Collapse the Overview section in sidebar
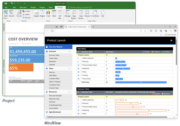This screenshot has height=126, width=180. click(x=69, y=51)
